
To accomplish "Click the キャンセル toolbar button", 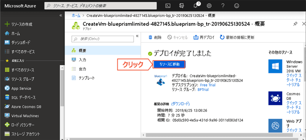I will click(x=177, y=37).
